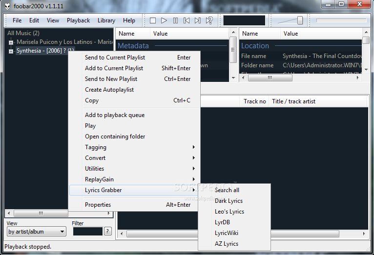Click the Location panel scroll-right arrow
This screenshot has width=374, height=255.
(x=358, y=78)
